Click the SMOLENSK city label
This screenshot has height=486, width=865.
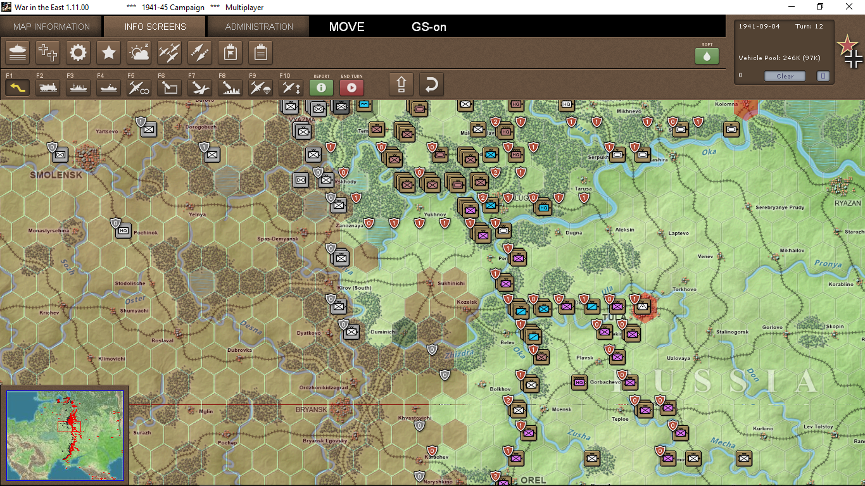coord(56,175)
